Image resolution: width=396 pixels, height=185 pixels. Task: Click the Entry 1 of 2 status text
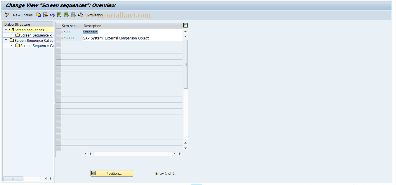tap(165, 173)
